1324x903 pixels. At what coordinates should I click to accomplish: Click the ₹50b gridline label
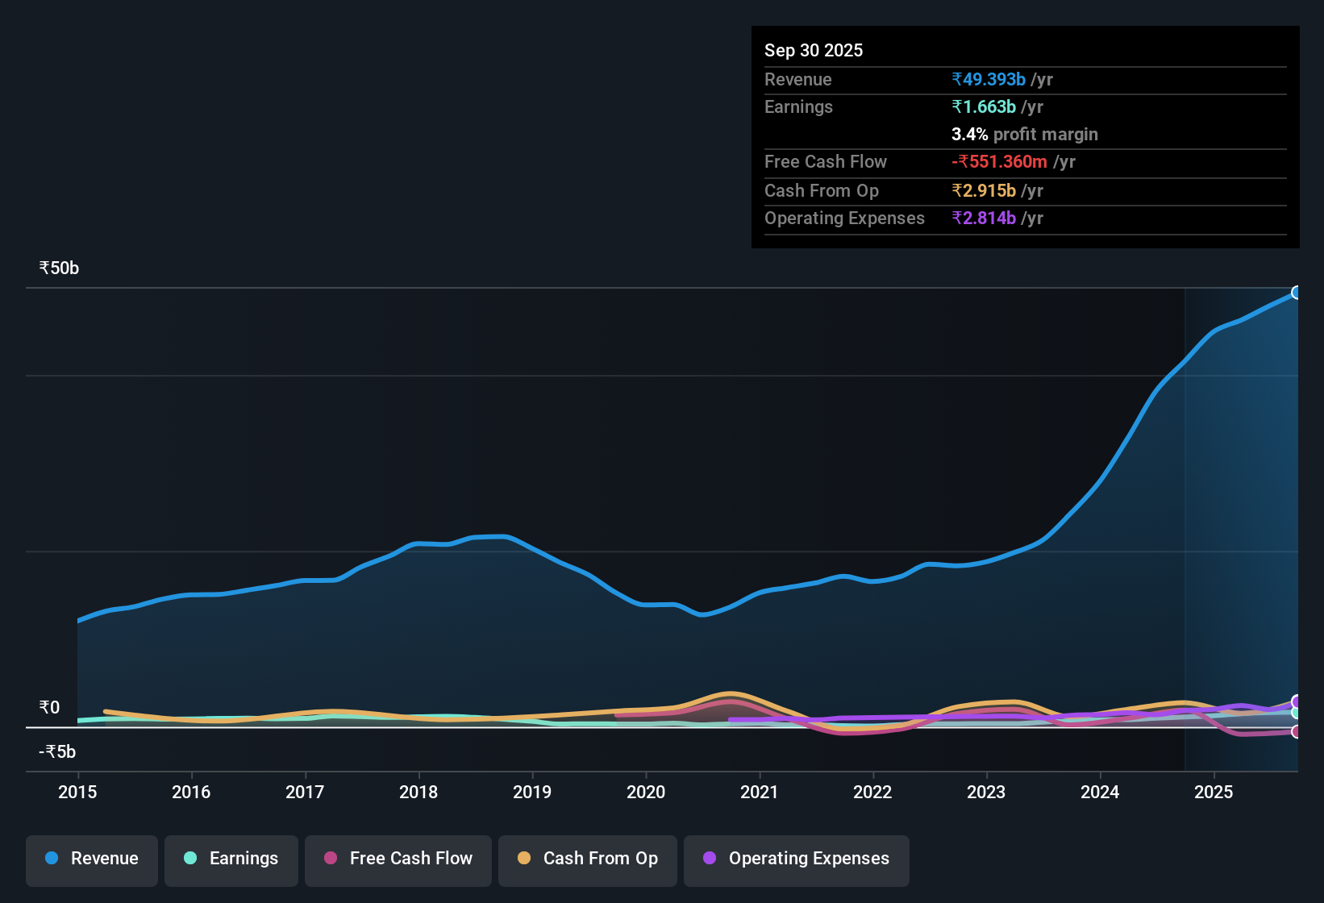coord(58,267)
